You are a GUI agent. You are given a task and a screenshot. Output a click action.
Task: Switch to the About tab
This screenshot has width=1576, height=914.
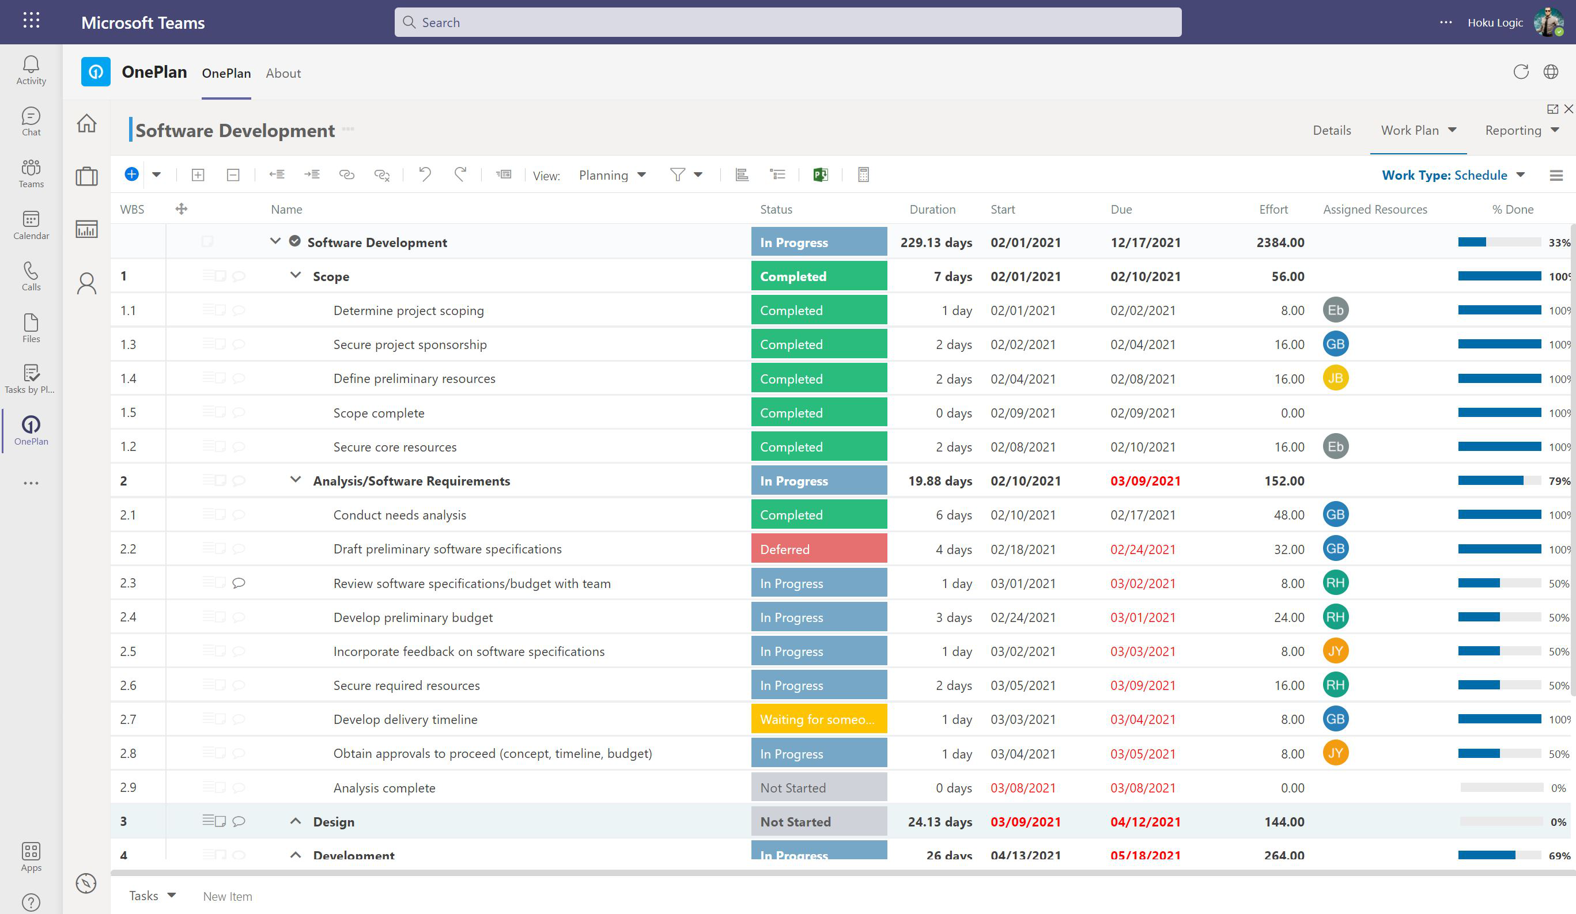pos(284,73)
